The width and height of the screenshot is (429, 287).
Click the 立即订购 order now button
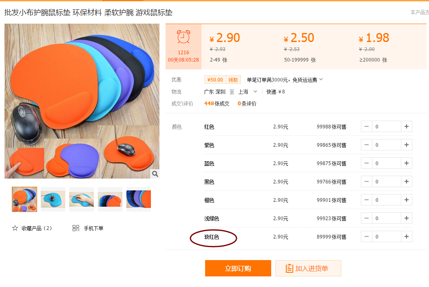[238, 268]
